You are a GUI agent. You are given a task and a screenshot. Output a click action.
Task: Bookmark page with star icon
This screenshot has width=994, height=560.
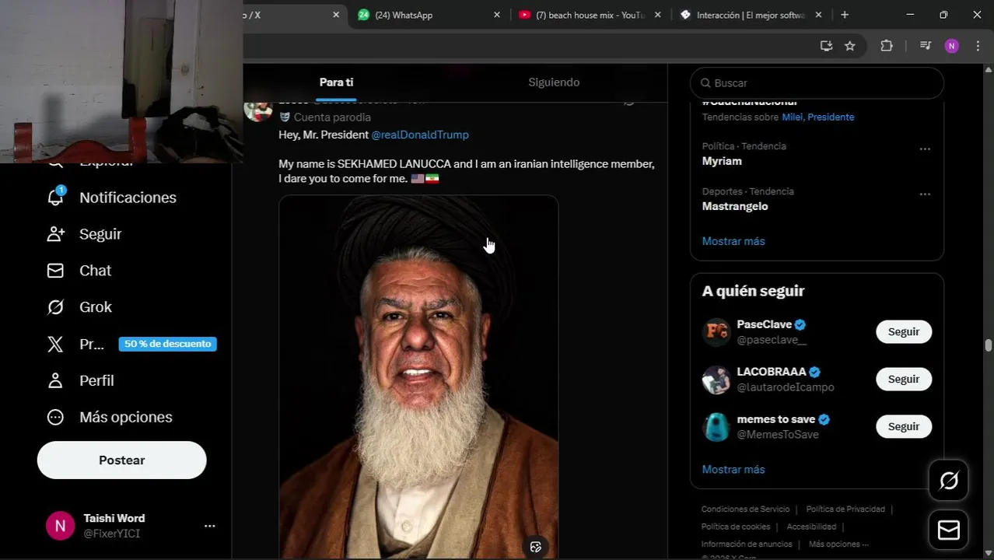[x=850, y=46]
